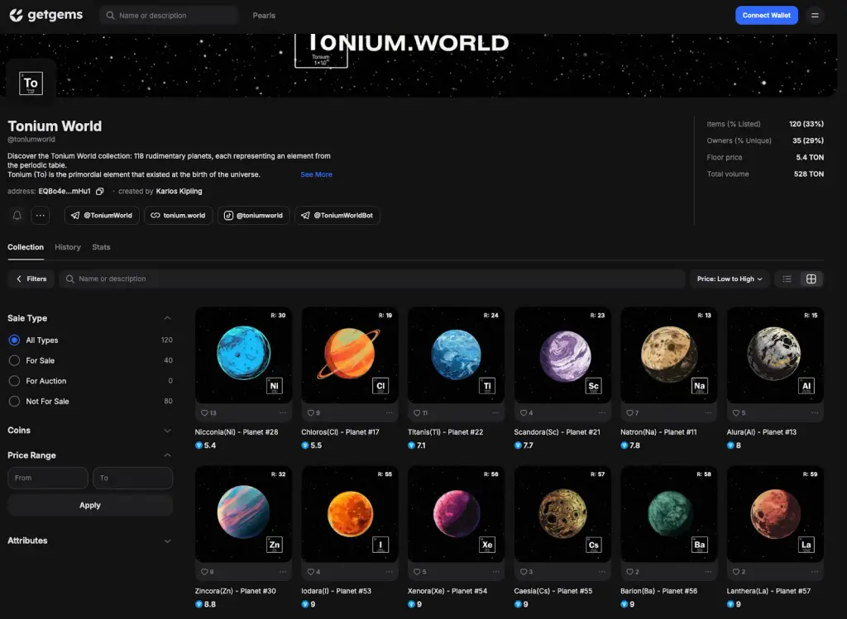Open the @ToniumWorldBot link
The width and height of the screenshot is (847, 619).
pos(337,216)
